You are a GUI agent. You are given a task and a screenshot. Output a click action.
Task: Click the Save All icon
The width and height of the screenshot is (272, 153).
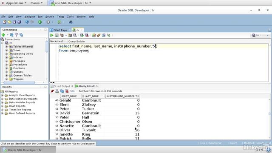point(19,22)
